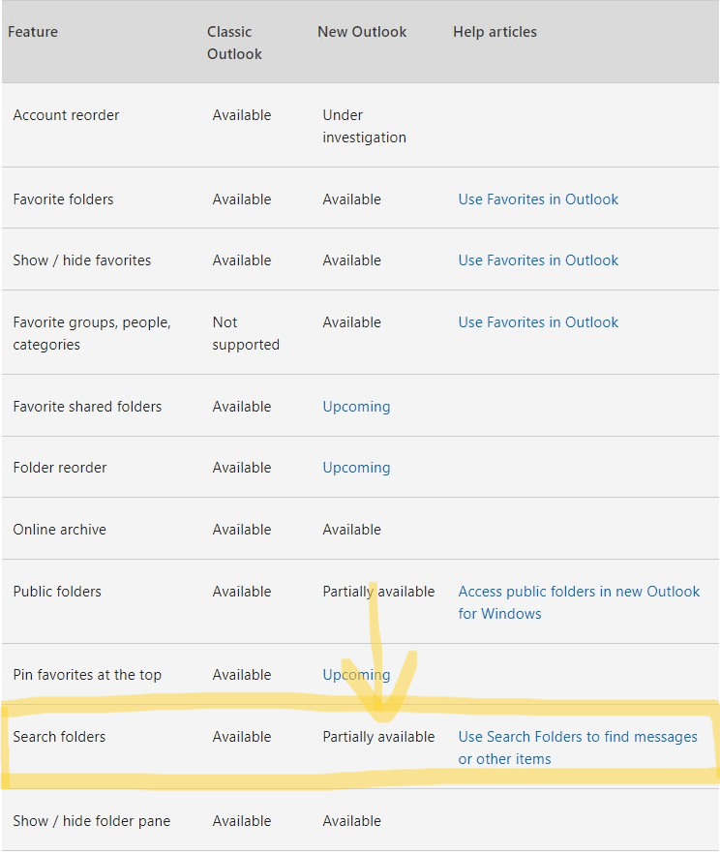This screenshot has height=855, width=720.
Task: Click the Feature column header
Action: 33,32
